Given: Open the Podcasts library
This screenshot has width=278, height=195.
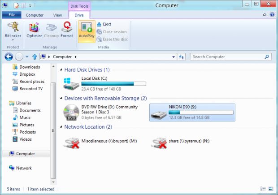Looking at the screenshot, I should click(24, 132).
